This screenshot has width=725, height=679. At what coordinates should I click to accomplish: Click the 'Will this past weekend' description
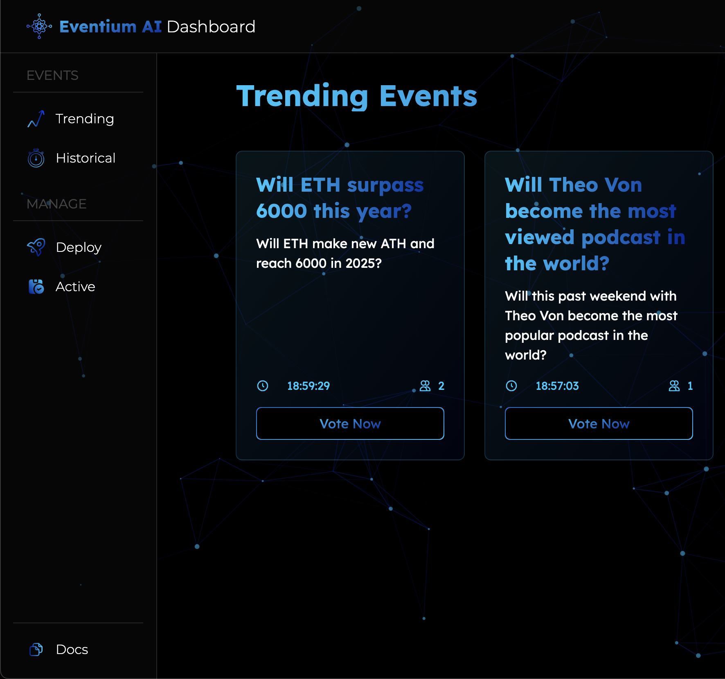[591, 326]
